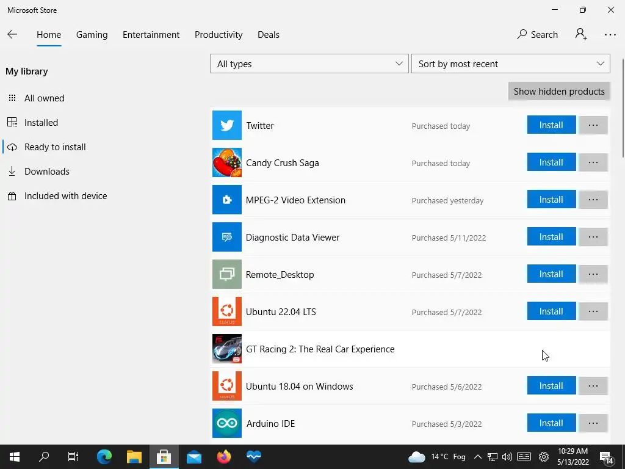Switch to the Deals tab
The width and height of the screenshot is (625, 469).
coord(269,35)
